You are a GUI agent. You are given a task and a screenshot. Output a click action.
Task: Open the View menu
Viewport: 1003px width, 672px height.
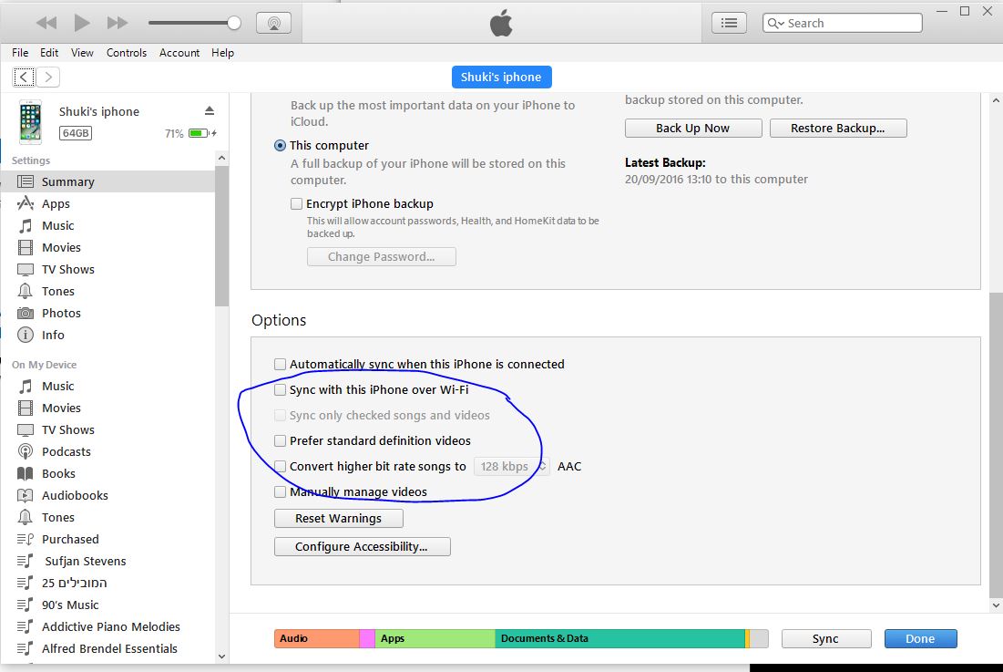[x=82, y=53]
